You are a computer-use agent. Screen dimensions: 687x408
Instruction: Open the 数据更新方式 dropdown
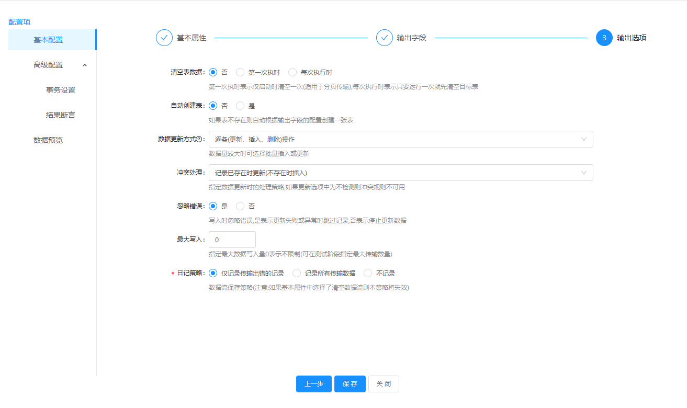(401, 139)
